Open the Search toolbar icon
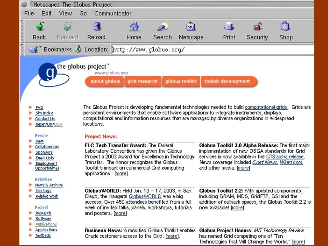 click(x=163, y=27)
